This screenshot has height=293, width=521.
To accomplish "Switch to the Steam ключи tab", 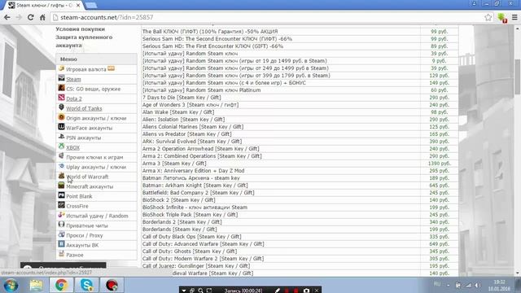I will pyautogui.click(x=44, y=6).
